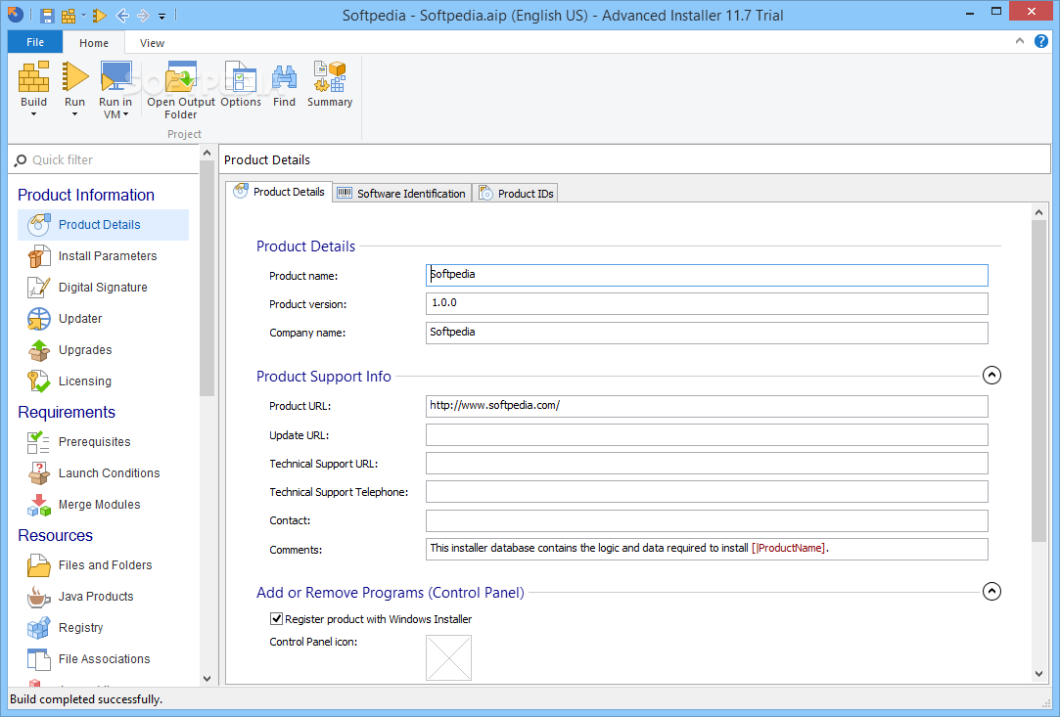Click the main panel scrollbar down arrow
Viewport: 1060px width, 717px height.
(1039, 674)
